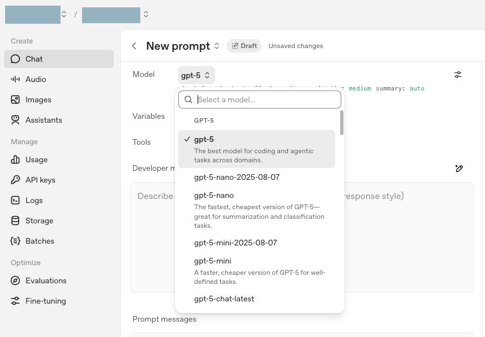The image size is (485, 337).
Task: Open the gpt-5 model dropdown
Action: point(196,75)
